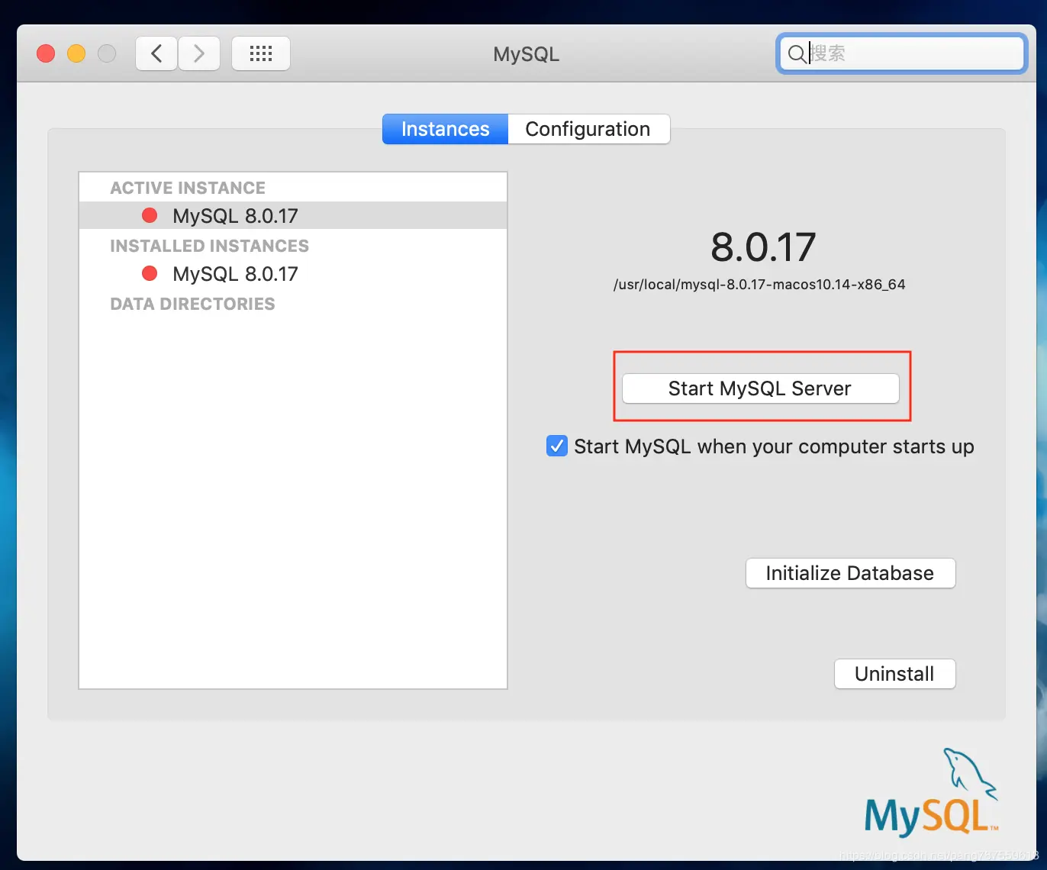Viewport: 1047px width, 870px height.
Task: Click the Initialize Database button
Action: tap(850, 573)
